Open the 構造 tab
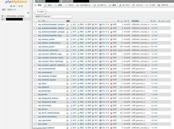The width and height of the screenshot is (174, 129). click(x=38, y=5)
